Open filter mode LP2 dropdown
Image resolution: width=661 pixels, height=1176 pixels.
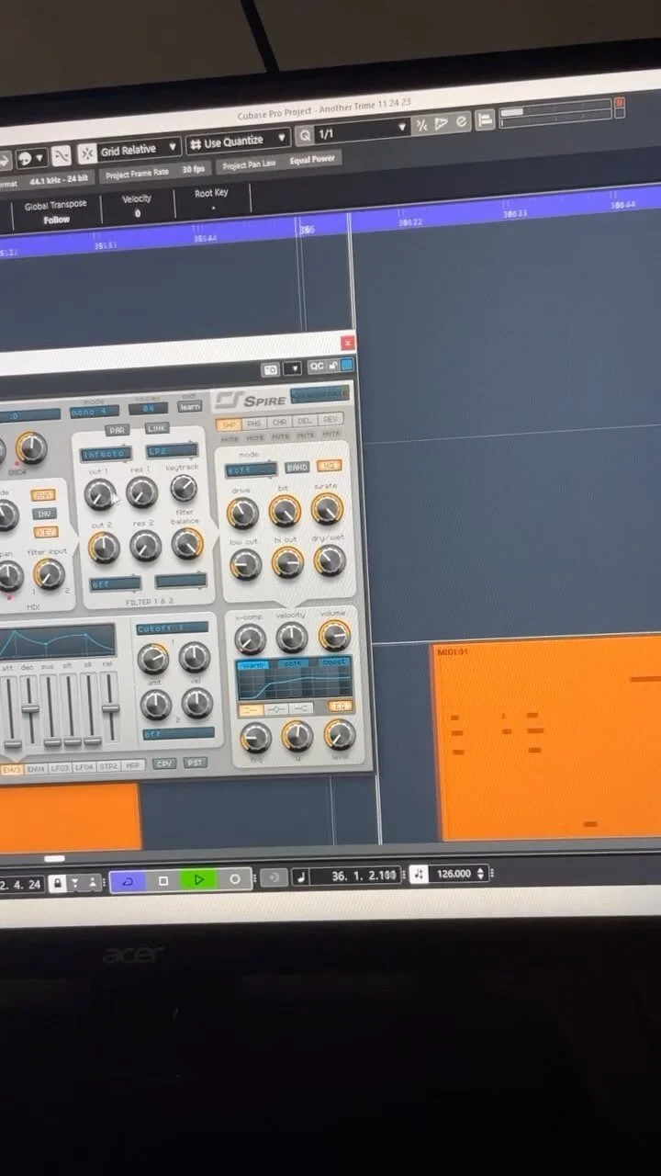coord(172,451)
